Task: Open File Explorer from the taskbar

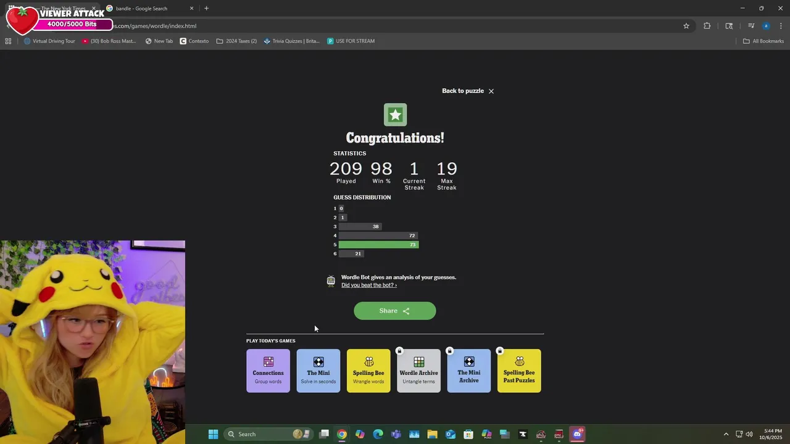Action: tap(432, 434)
